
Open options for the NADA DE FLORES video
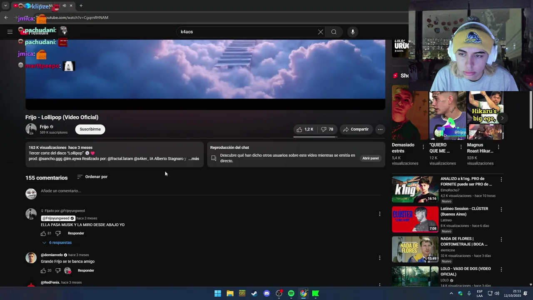[501, 240]
